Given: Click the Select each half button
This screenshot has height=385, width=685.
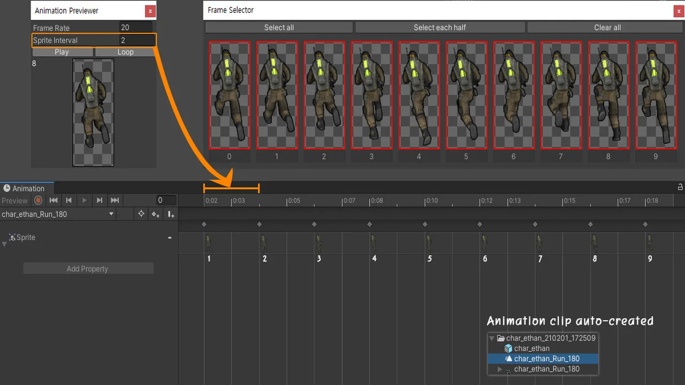Looking at the screenshot, I should pos(440,27).
